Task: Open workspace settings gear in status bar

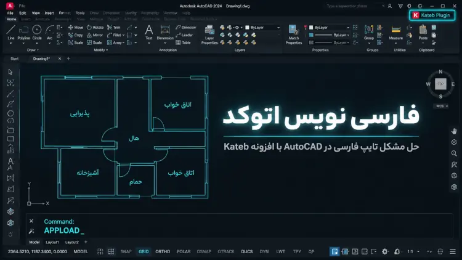Action: click(385, 251)
